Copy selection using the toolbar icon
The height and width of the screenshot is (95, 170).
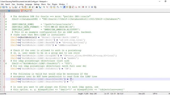click(x=23, y=7)
